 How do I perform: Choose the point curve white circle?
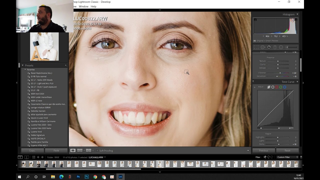click(x=273, y=87)
